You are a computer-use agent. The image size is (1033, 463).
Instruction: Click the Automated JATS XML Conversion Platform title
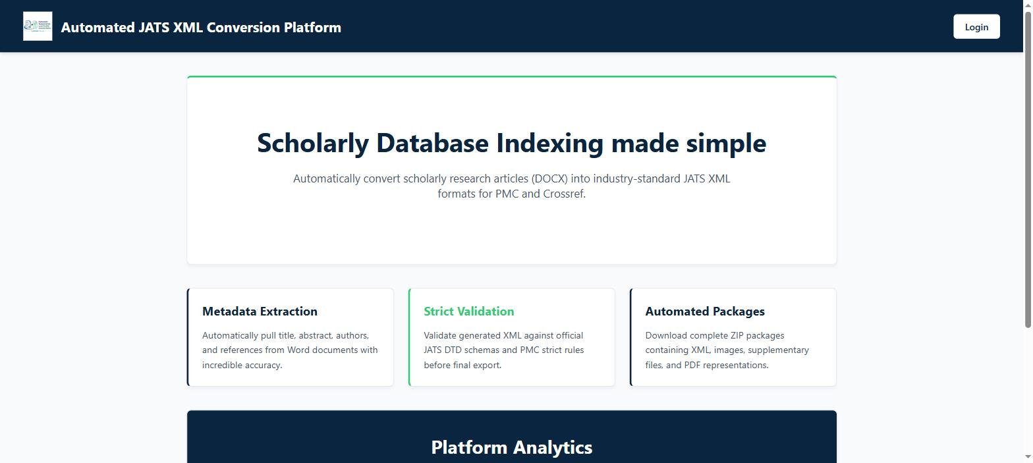point(201,27)
